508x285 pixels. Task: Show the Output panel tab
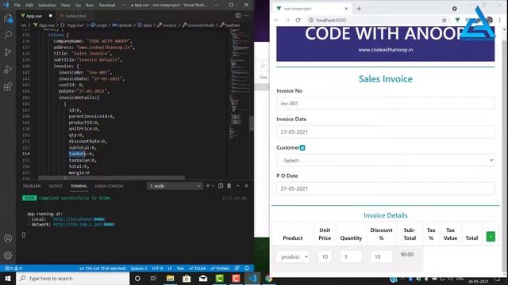pyautogui.click(x=56, y=186)
